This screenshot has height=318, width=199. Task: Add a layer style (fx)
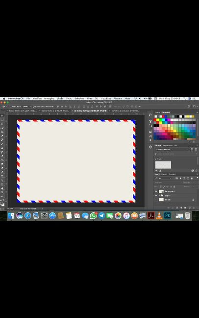(173, 207)
